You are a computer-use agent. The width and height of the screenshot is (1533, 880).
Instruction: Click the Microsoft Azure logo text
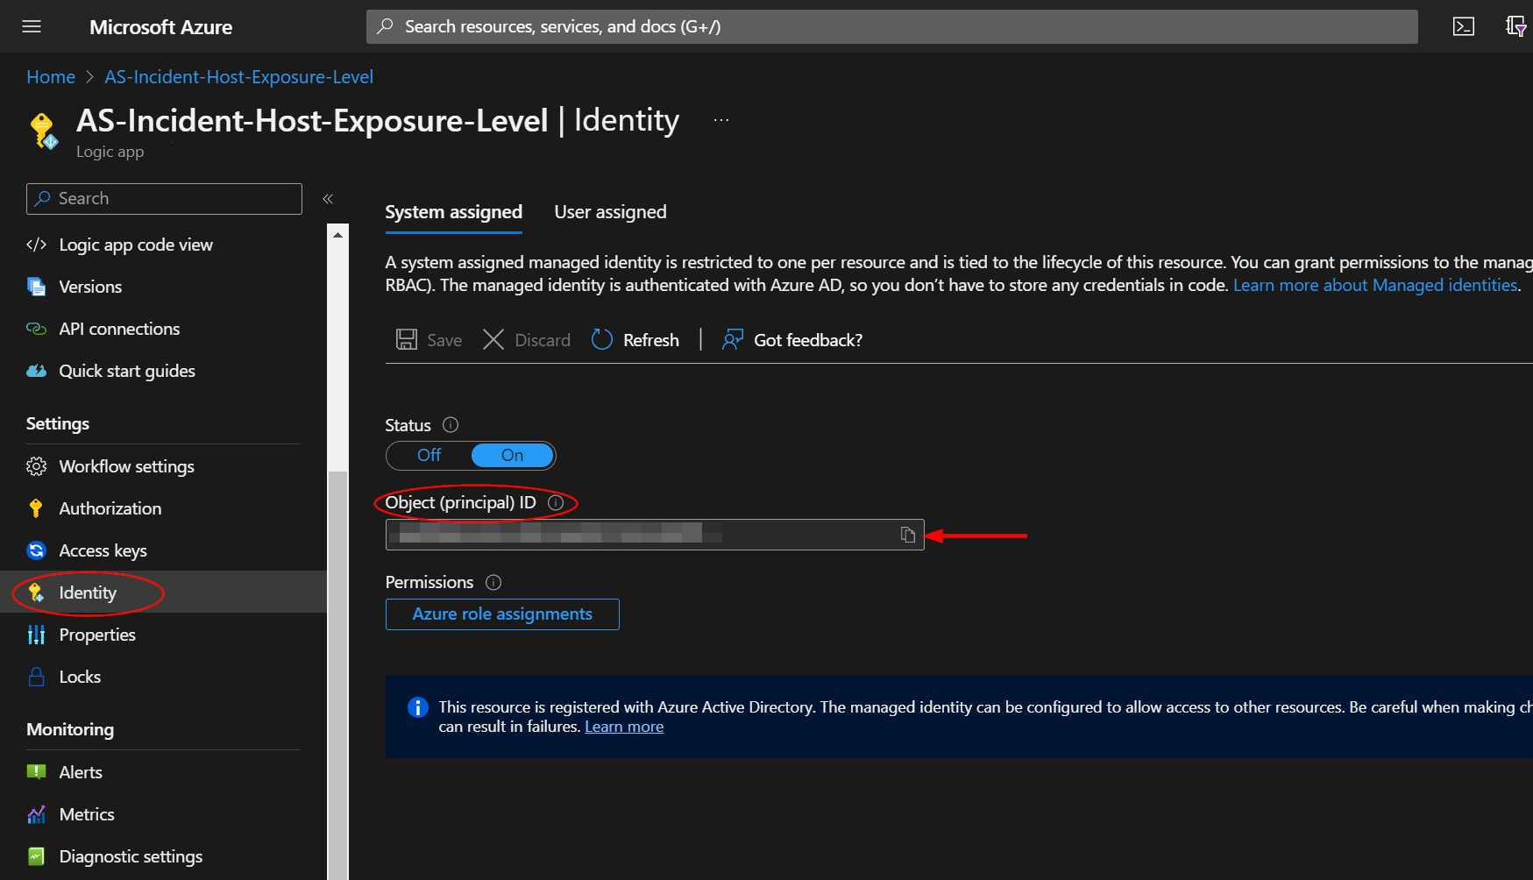pos(160,27)
